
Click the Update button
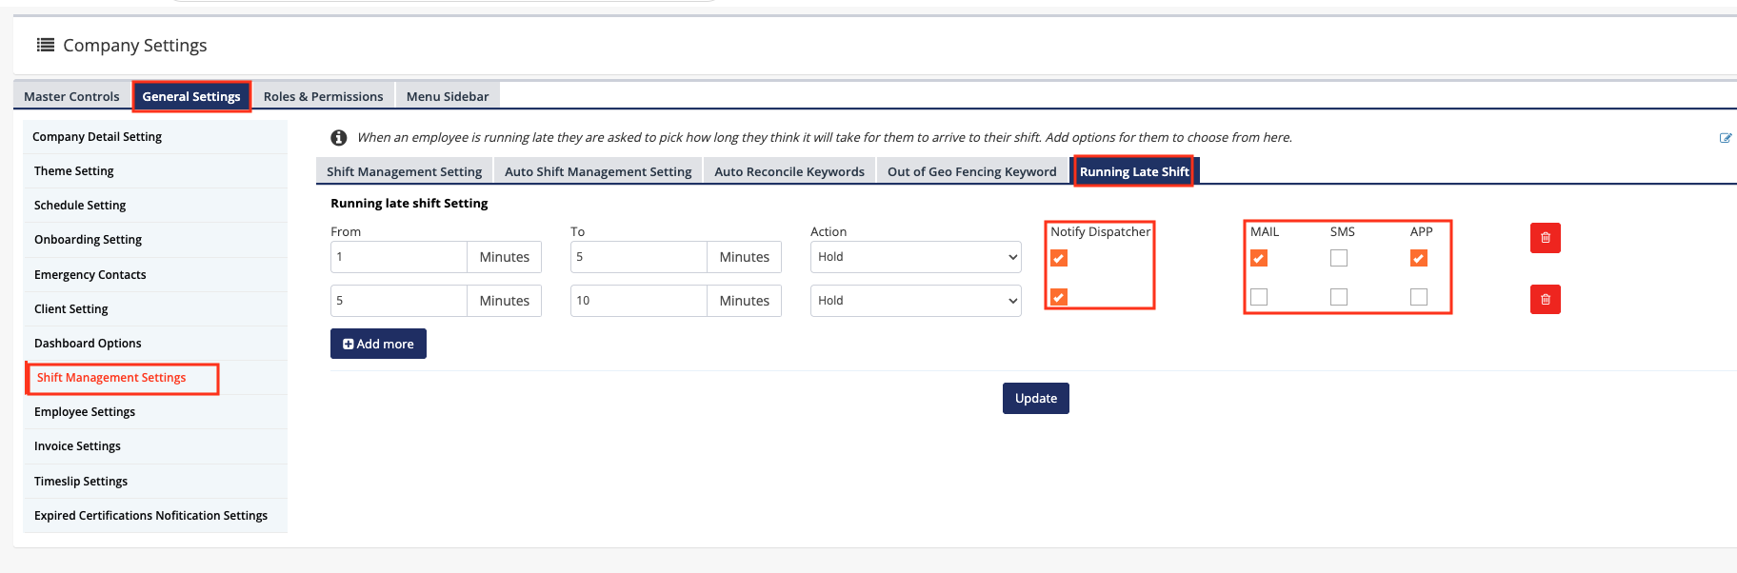(x=1035, y=399)
